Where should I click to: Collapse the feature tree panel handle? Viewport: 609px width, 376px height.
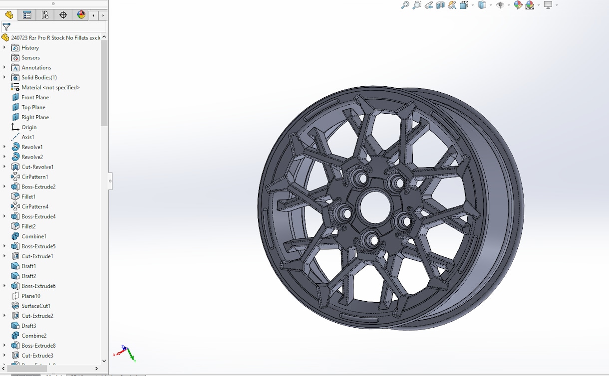pyautogui.click(x=110, y=181)
